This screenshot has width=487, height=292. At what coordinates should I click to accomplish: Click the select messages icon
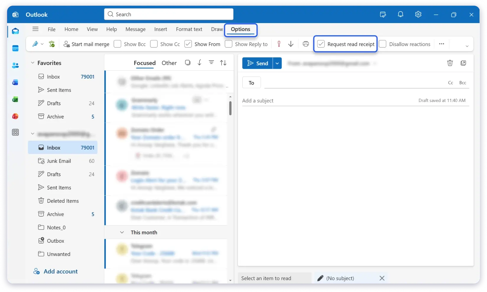[188, 63]
